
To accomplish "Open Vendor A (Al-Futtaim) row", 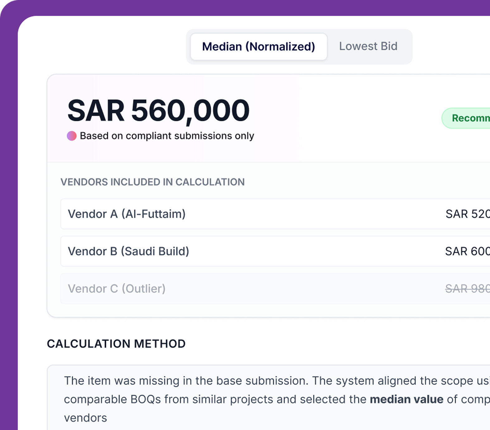I will [127, 214].
